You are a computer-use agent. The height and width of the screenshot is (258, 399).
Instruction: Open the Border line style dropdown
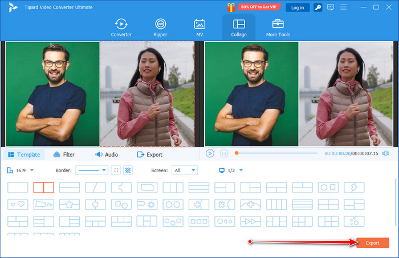92,170
